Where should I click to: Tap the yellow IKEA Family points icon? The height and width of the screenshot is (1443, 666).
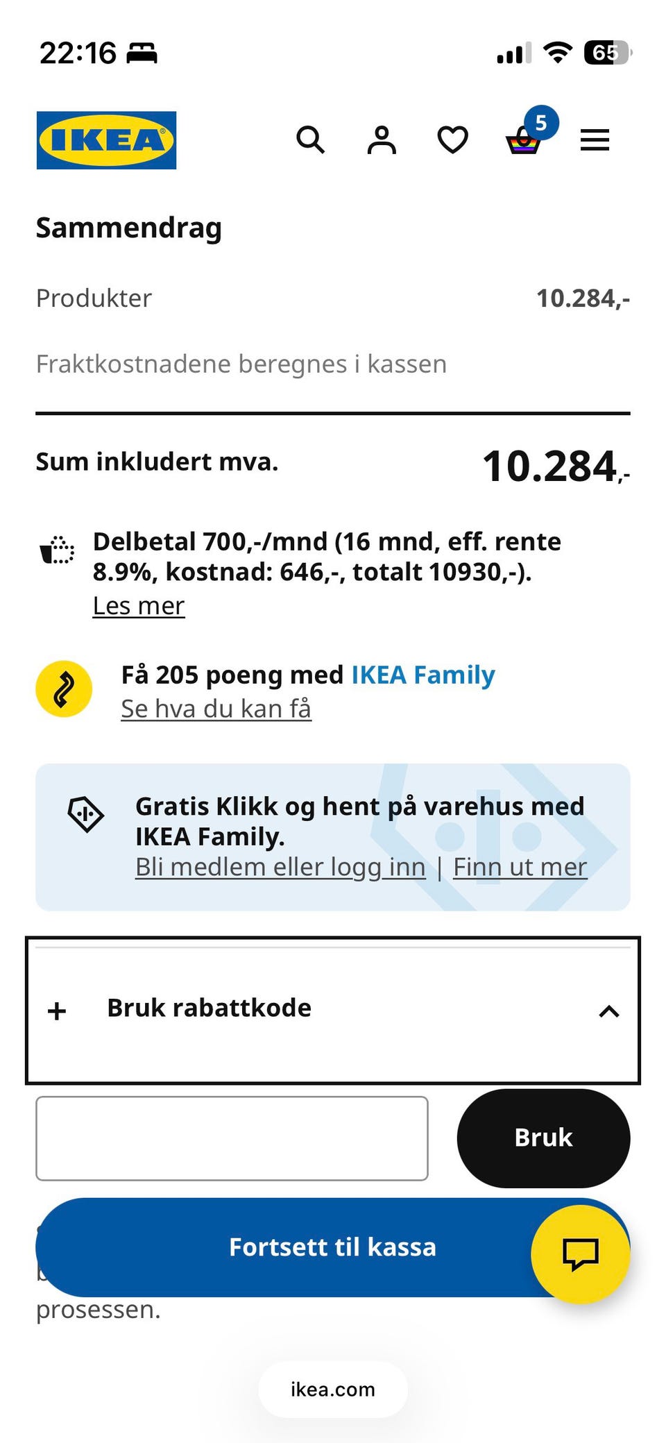coord(64,689)
